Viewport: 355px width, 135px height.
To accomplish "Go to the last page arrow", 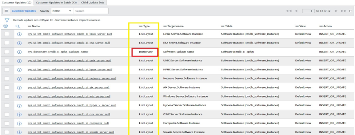I will pos(343,11).
